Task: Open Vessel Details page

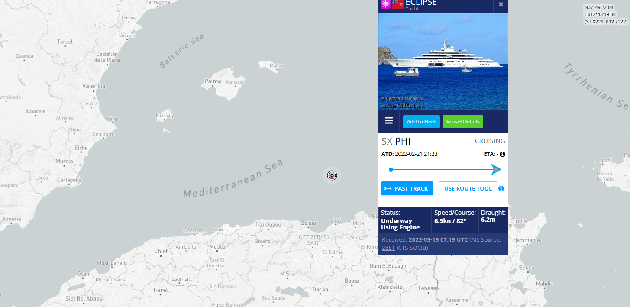Action: pyautogui.click(x=462, y=122)
